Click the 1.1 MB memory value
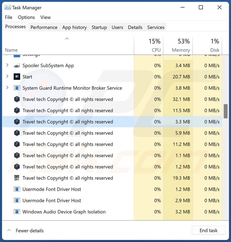 pyautogui.click(x=182, y=156)
